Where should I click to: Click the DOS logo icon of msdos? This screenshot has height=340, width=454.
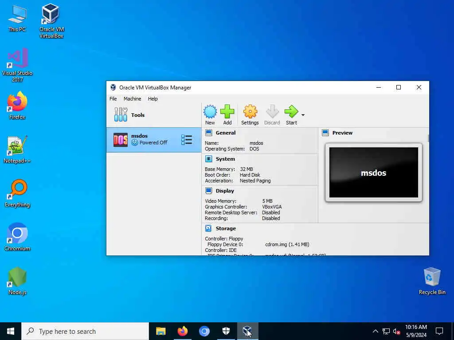point(121,140)
